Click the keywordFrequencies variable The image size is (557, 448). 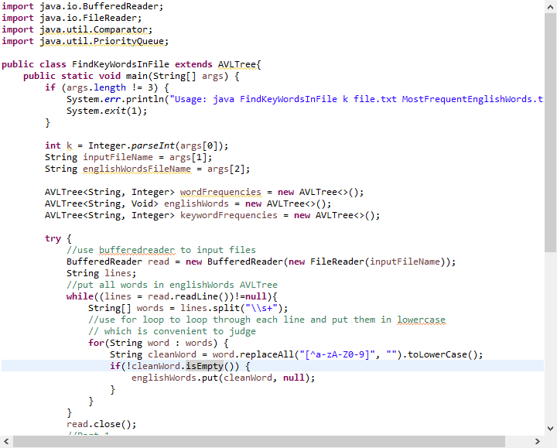point(229,215)
